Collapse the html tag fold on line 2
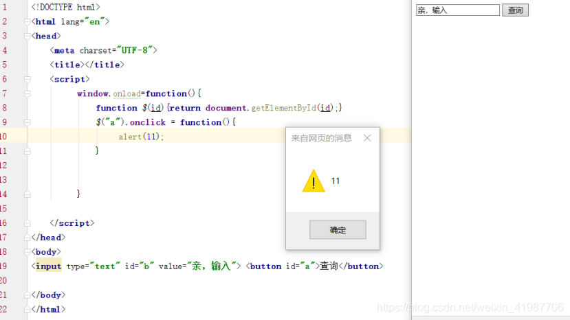The width and height of the screenshot is (570, 320). (28, 22)
